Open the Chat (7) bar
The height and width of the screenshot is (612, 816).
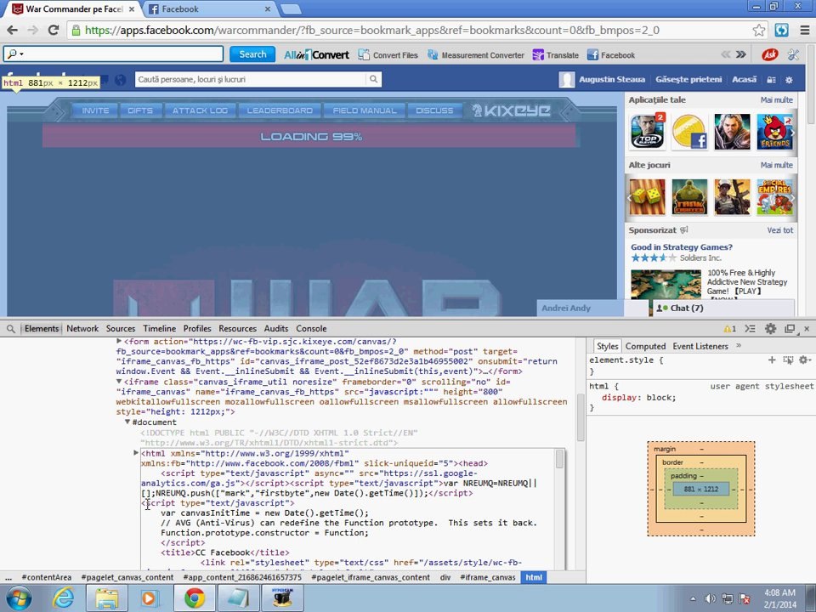pyautogui.click(x=723, y=308)
